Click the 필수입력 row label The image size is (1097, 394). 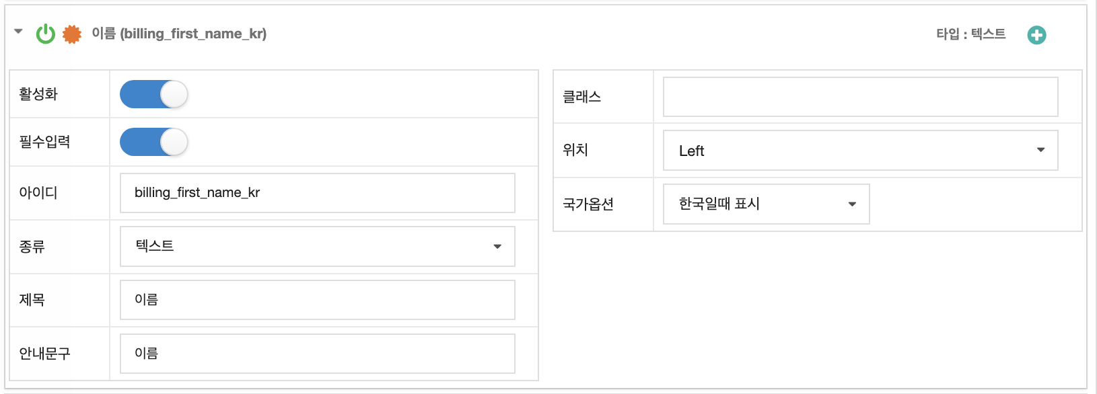tap(44, 142)
